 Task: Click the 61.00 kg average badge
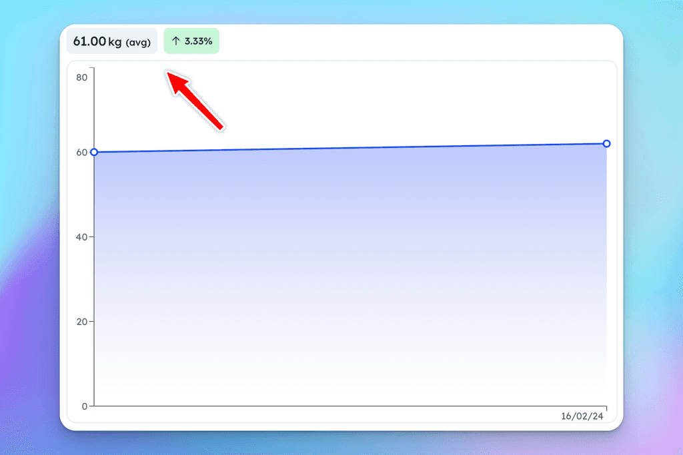[x=112, y=41]
